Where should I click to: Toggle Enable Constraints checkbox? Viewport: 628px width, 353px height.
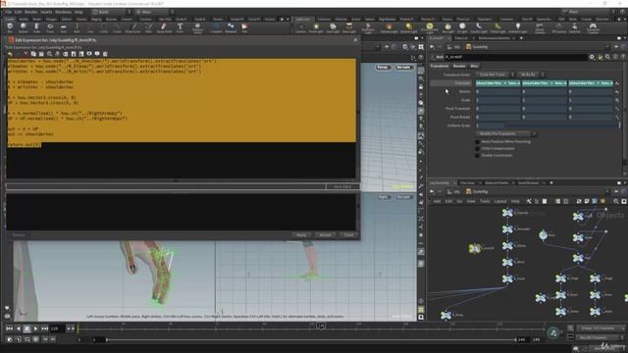(x=477, y=155)
